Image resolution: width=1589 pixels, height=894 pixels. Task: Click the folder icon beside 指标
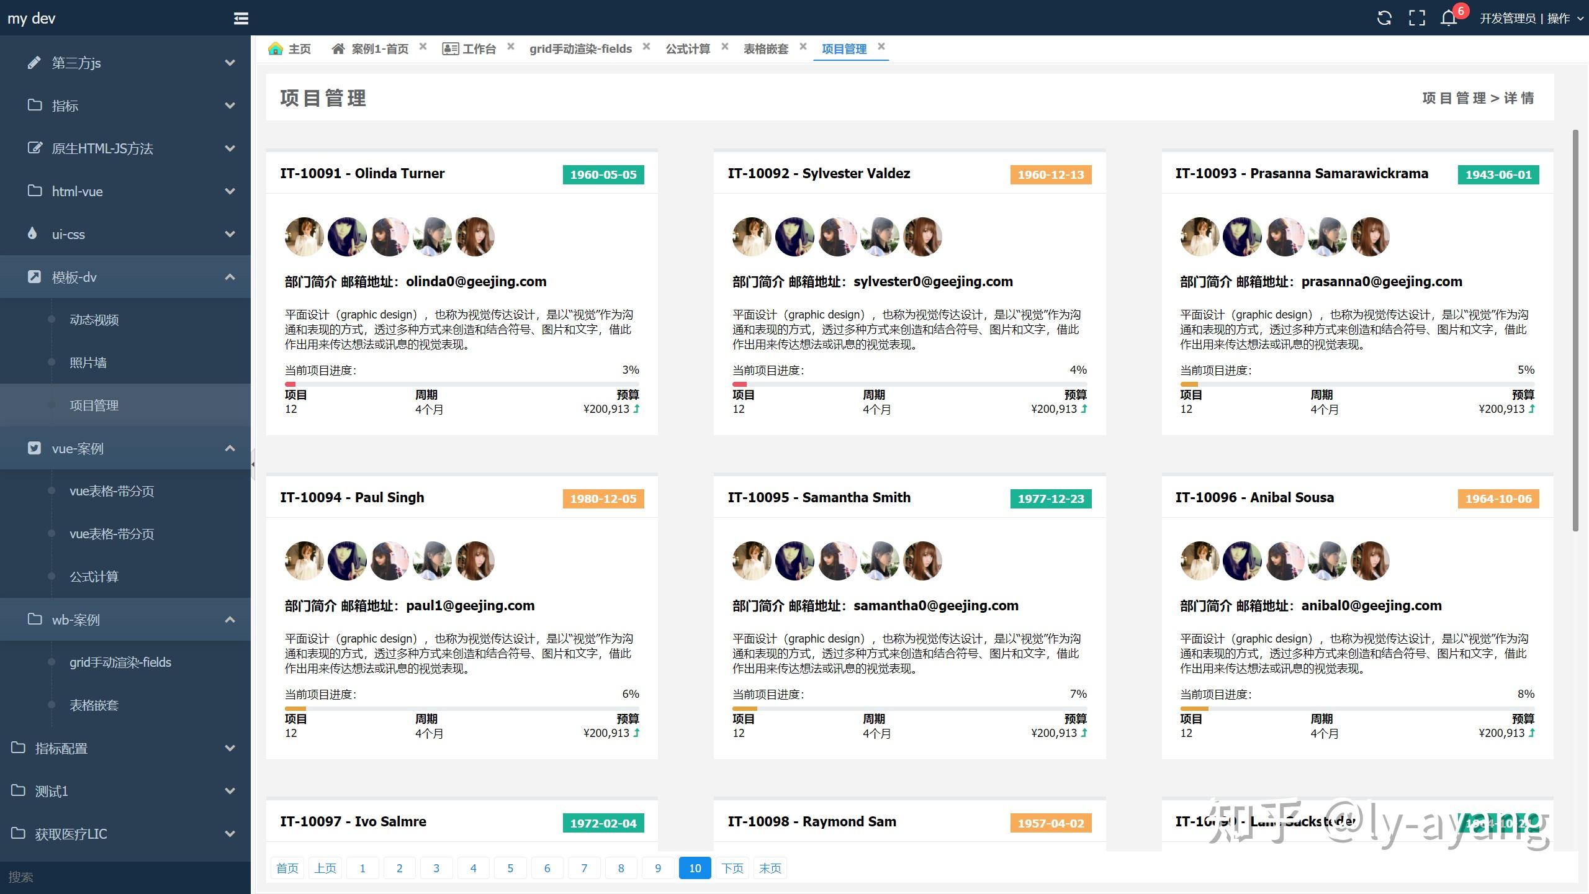click(x=35, y=106)
